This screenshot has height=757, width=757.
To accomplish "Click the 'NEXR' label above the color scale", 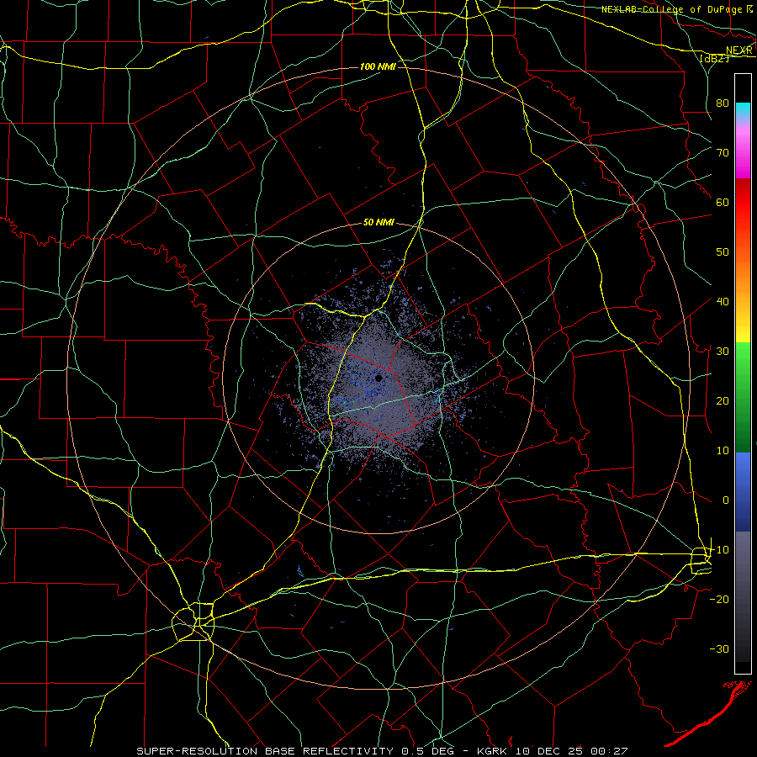I will point(738,50).
